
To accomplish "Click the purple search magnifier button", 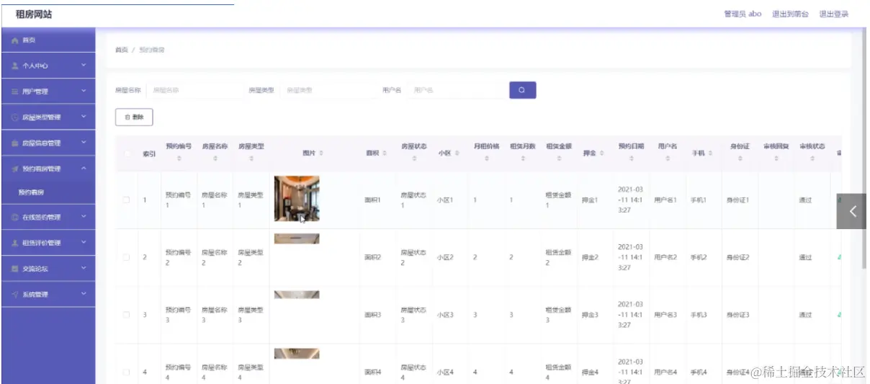I will [x=523, y=90].
